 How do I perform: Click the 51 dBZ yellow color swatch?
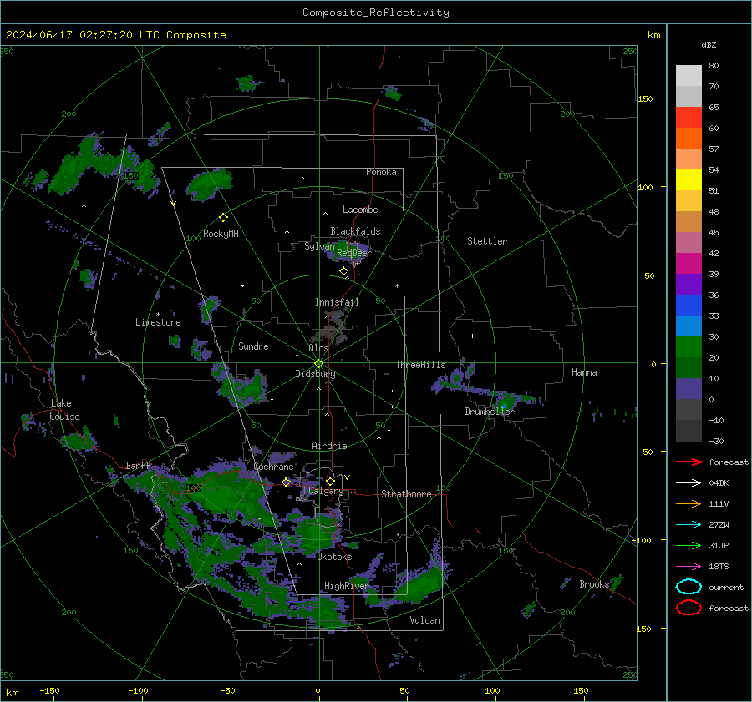click(x=688, y=180)
